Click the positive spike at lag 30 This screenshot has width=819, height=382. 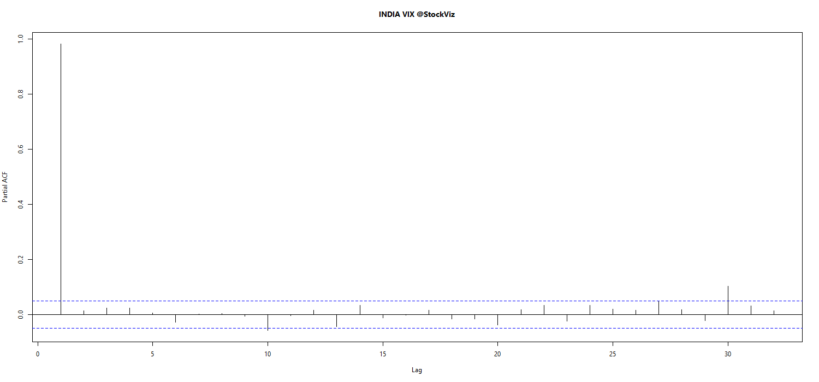[728, 300]
